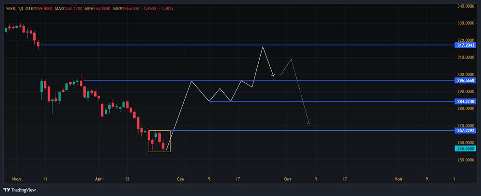The width and height of the screenshot is (481, 196).
Task: Click the 320.0000 price axis value
Action: click(x=465, y=40)
